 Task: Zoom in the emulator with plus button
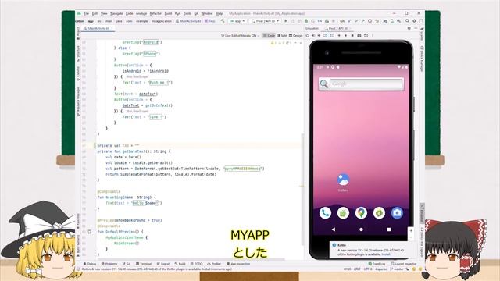[411, 231]
